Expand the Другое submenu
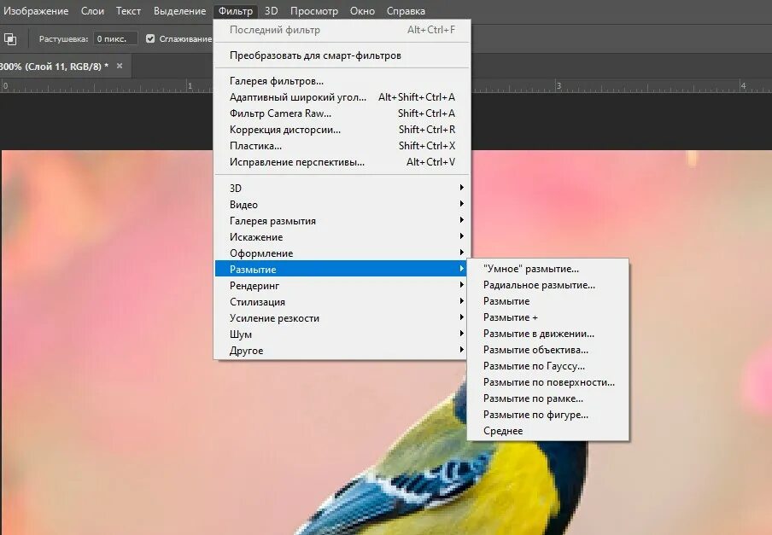This screenshot has height=535, width=772. pyautogui.click(x=341, y=351)
